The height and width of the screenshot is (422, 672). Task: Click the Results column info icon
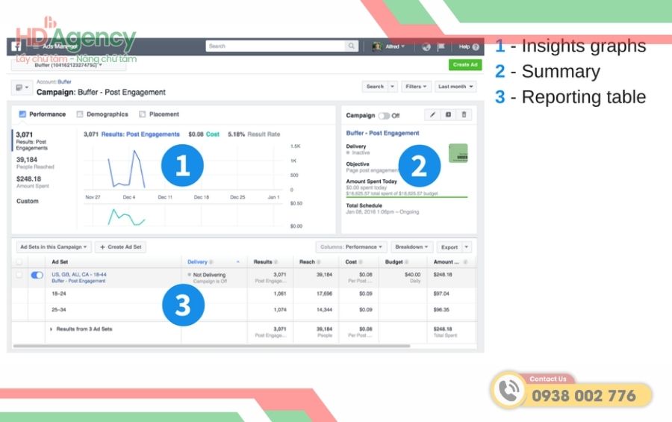(276, 261)
